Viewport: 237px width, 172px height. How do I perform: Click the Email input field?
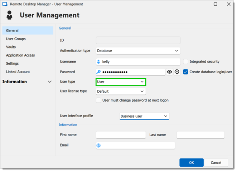click(x=135, y=146)
